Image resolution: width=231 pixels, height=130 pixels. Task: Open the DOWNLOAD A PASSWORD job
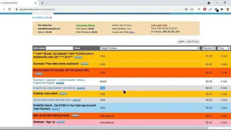(64, 55)
